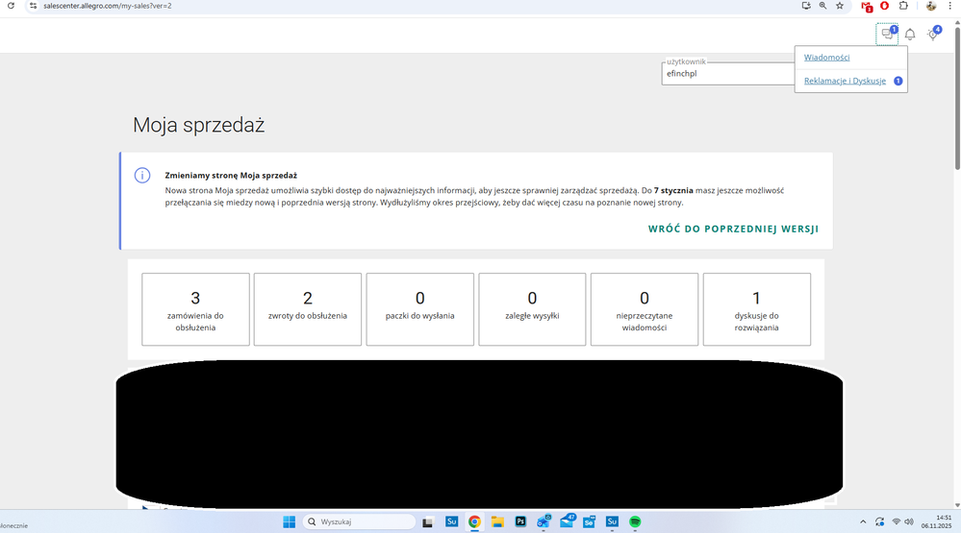Open the zamówienia do obsłużenia tile
Viewport: 961px width, 533px height.
(x=195, y=308)
